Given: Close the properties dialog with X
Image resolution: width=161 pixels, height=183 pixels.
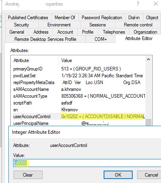Looking at the screenshot, I should tap(156, 4).
